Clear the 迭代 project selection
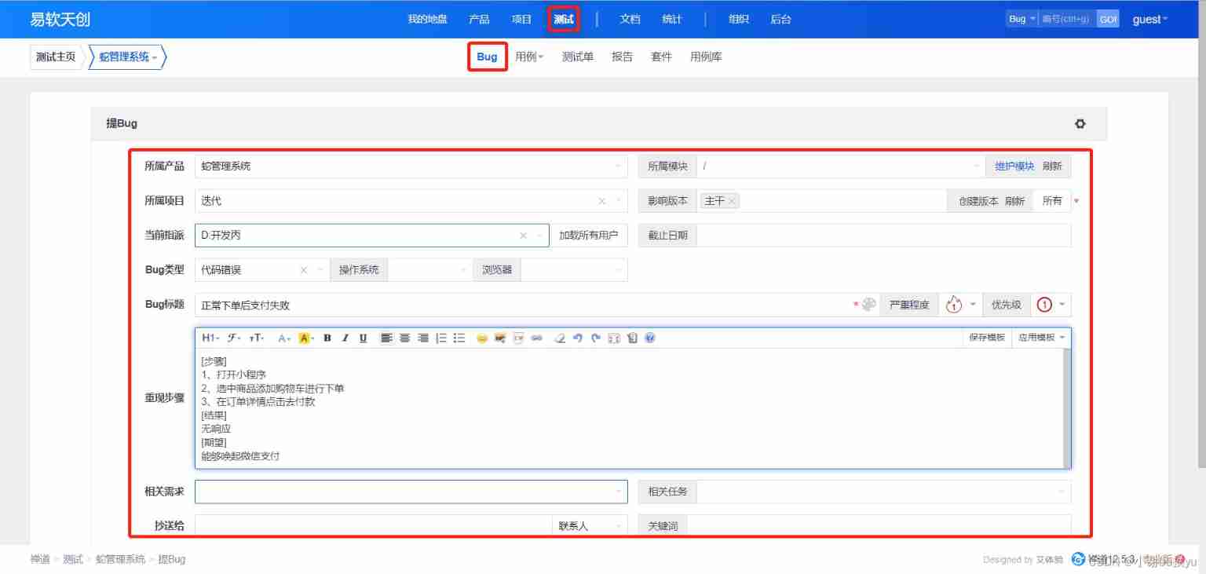The height and width of the screenshot is (574, 1206). pyautogui.click(x=602, y=201)
